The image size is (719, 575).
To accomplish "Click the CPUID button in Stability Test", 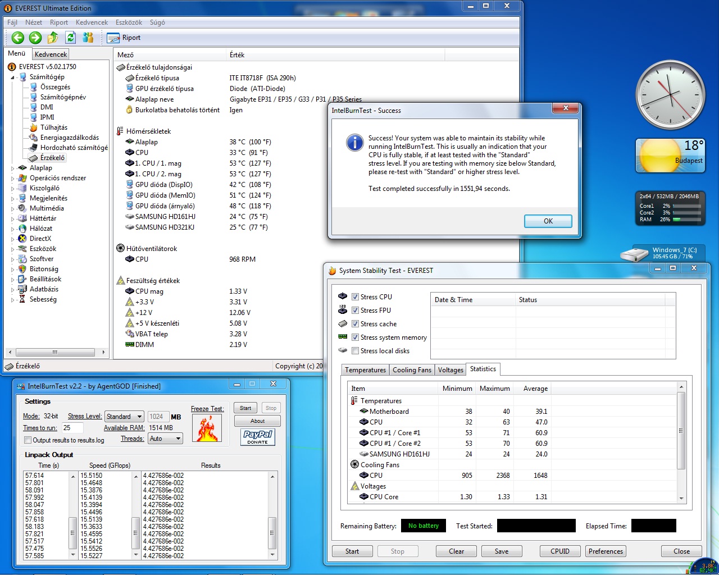I will pos(560,551).
